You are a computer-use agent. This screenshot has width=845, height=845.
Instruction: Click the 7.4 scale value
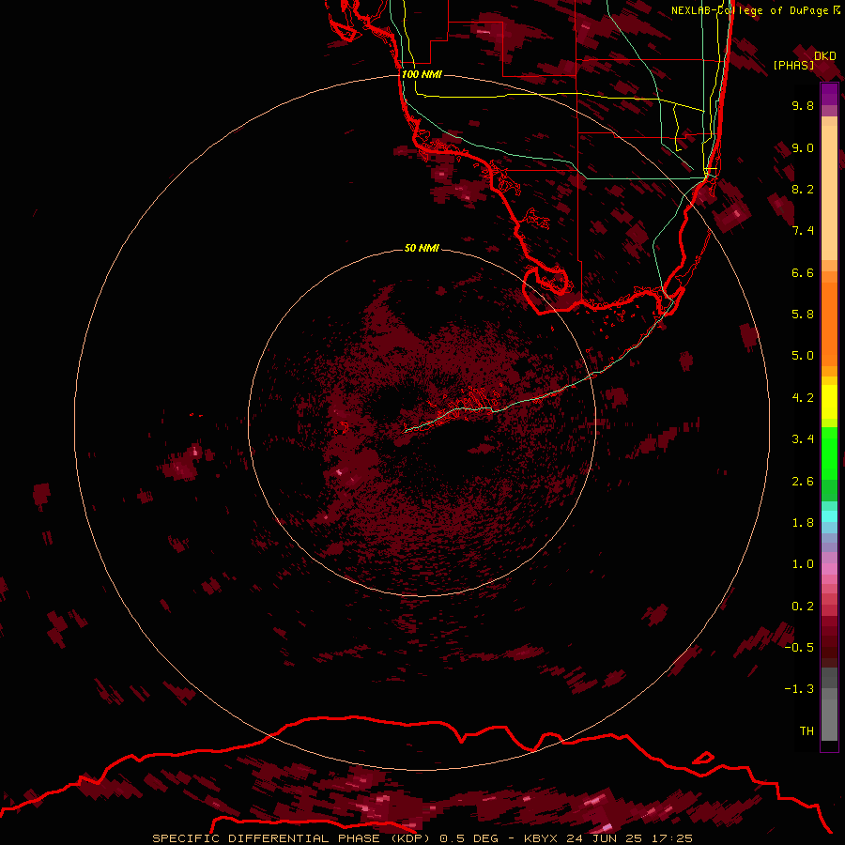point(803,231)
